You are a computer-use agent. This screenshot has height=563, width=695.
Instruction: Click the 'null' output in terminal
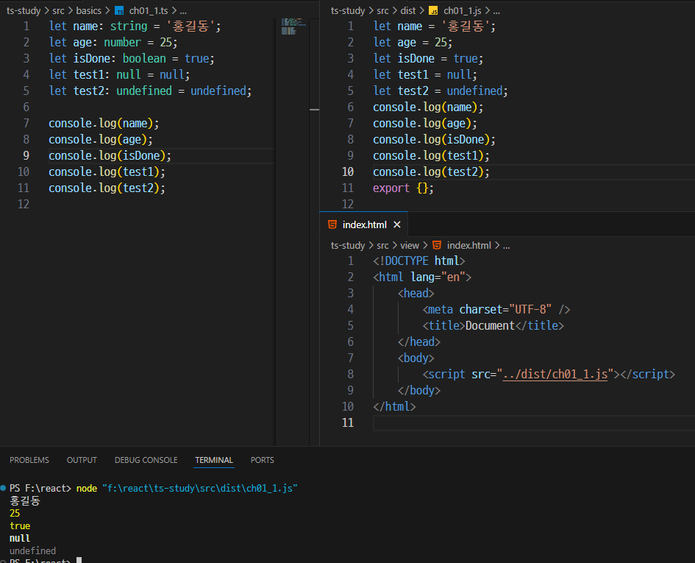click(x=20, y=538)
